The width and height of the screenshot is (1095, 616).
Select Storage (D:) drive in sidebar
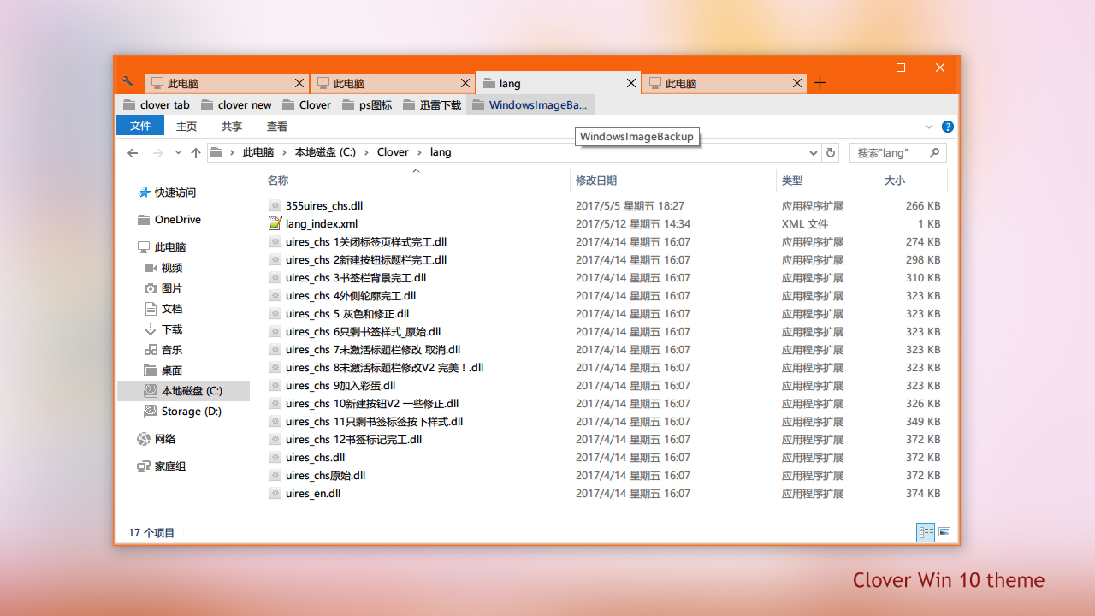191,412
